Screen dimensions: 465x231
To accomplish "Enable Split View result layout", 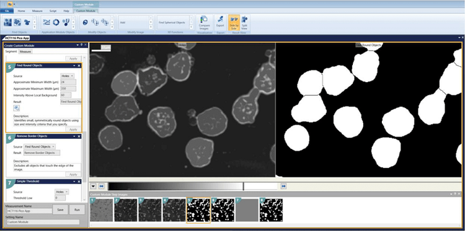I will point(244,22).
